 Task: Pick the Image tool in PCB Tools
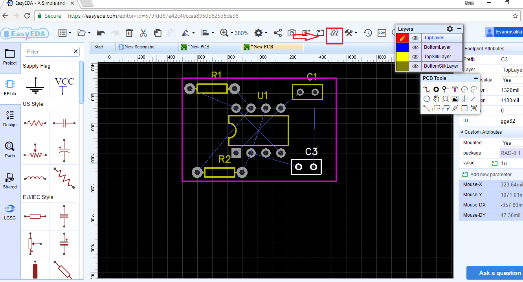[x=455, y=99]
